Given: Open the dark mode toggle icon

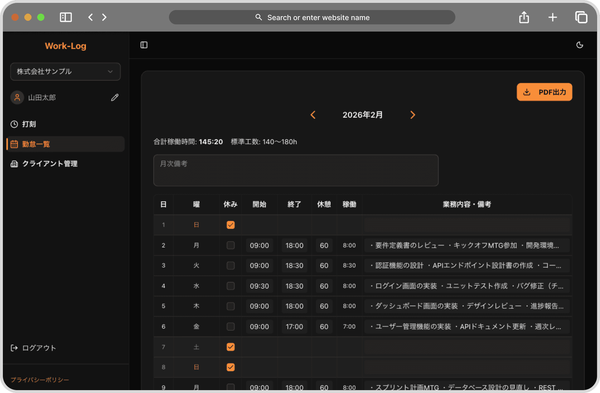Looking at the screenshot, I should click(x=580, y=45).
